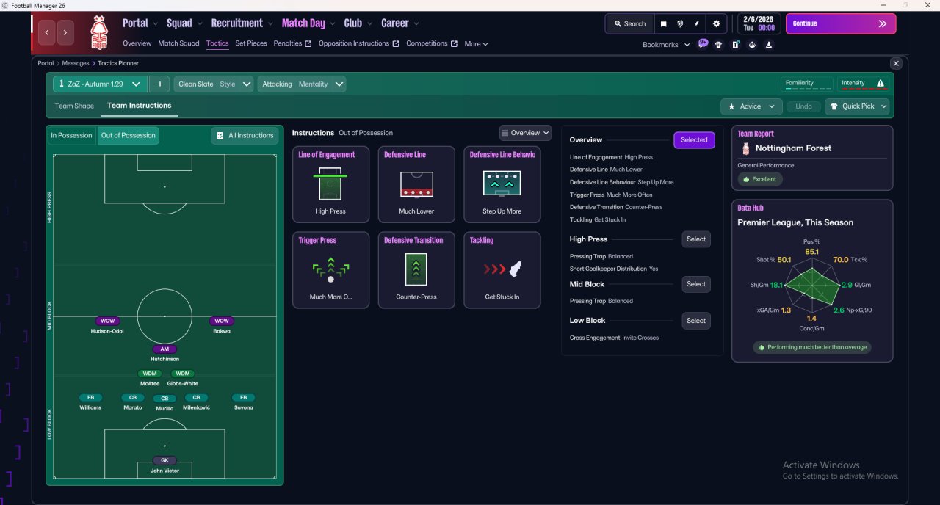Select the Defensive Line Behaviour Step Up More card

coord(502,184)
